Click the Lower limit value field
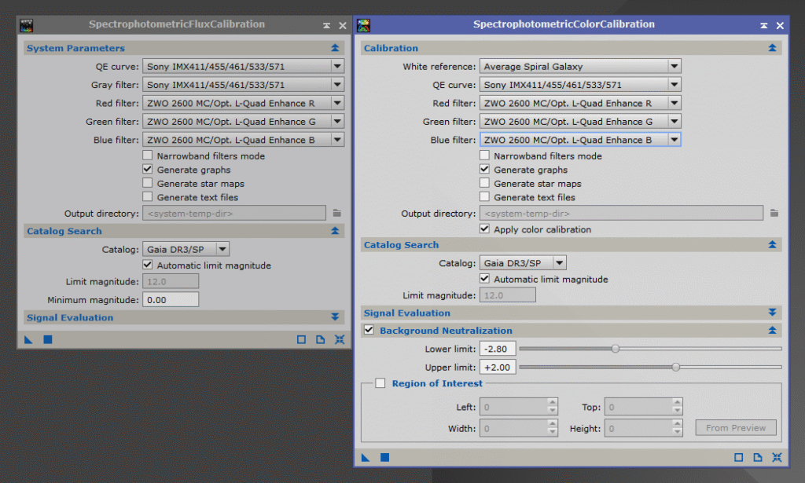Image resolution: width=805 pixels, height=483 pixels. coord(498,349)
